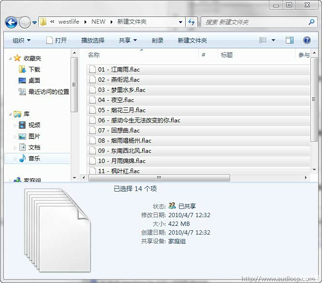Open the 组织 menu
Image resolution: width=322 pixels, height=283 pixels.
(x=21, y=41)
